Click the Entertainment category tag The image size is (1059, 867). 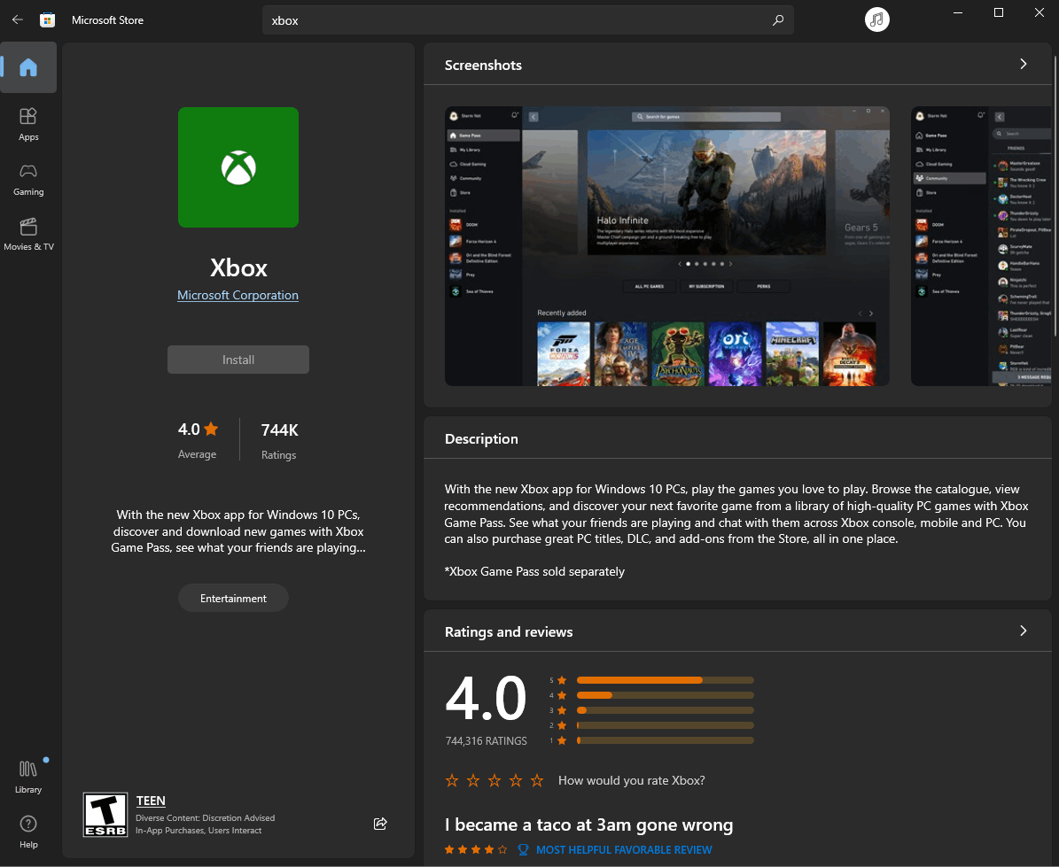[233, 598]
